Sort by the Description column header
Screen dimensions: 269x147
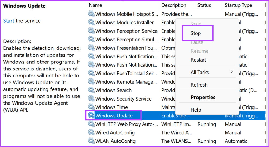tap(174, 5)
